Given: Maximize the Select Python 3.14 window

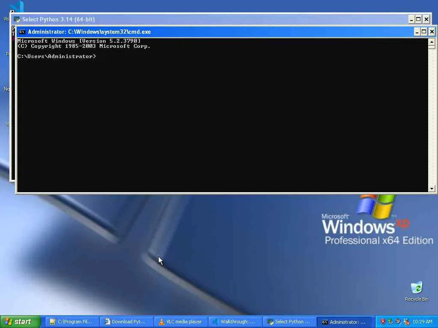Looking at the screenshot, I should point(418,20).
